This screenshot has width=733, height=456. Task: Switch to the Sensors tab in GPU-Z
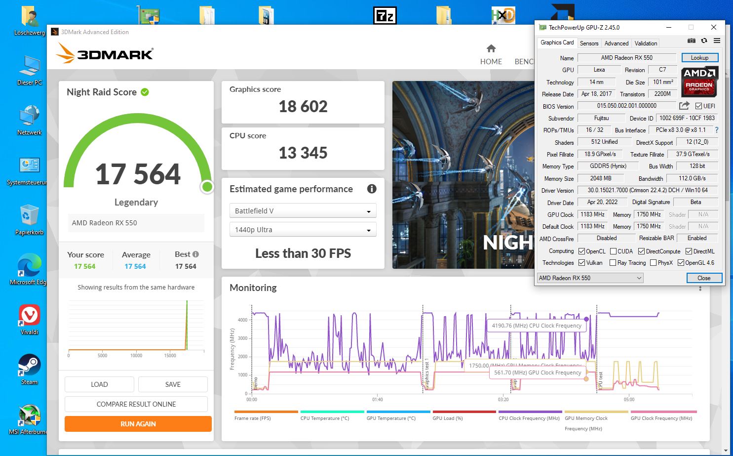pyautogui.click(x=589, y=43)
